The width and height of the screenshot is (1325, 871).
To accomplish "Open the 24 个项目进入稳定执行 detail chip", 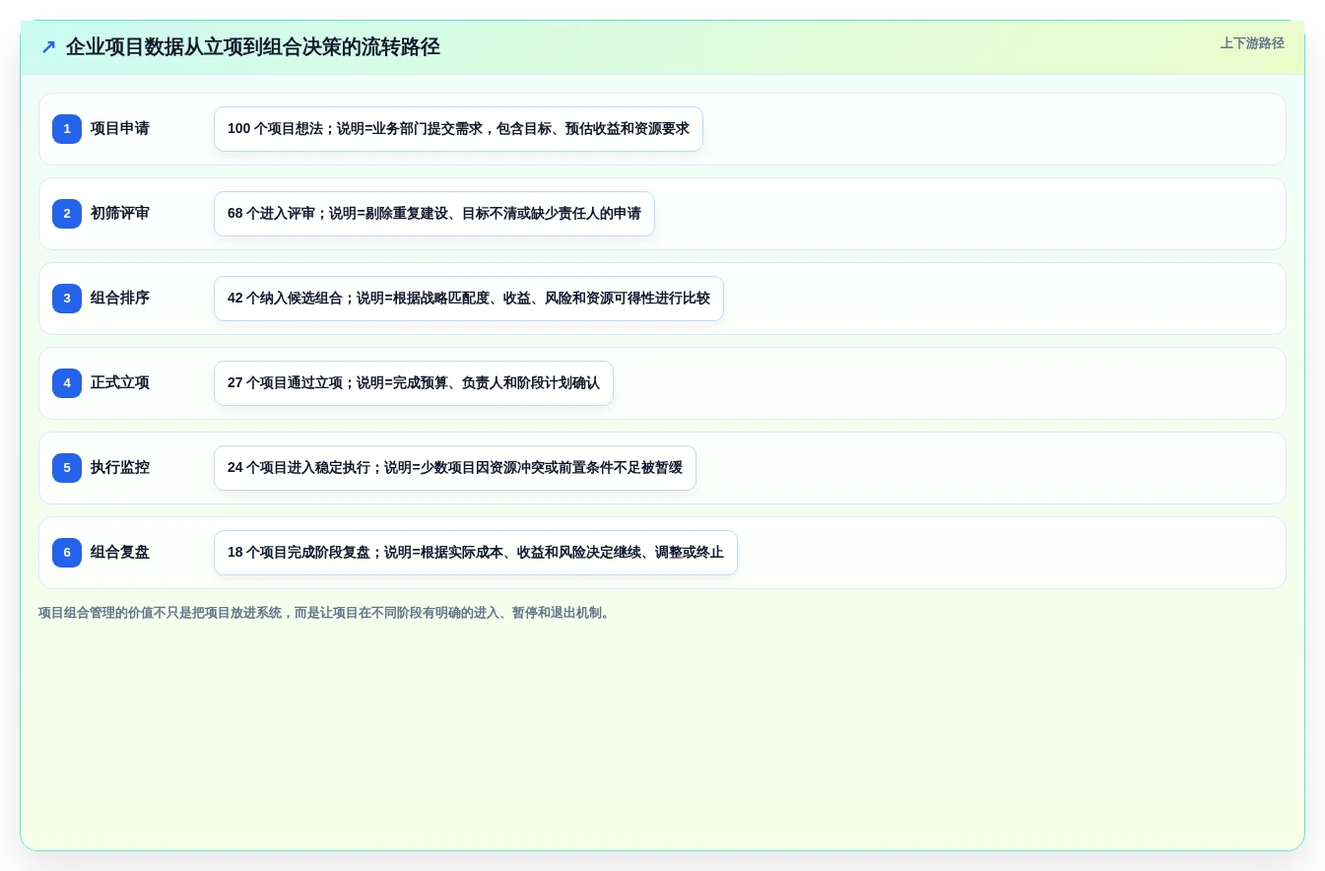I will pos(455,468).
